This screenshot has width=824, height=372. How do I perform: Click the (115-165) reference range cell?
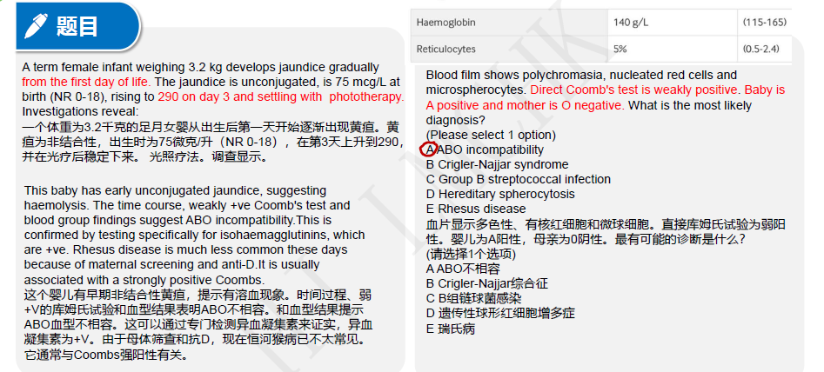[x=764, y=23]
